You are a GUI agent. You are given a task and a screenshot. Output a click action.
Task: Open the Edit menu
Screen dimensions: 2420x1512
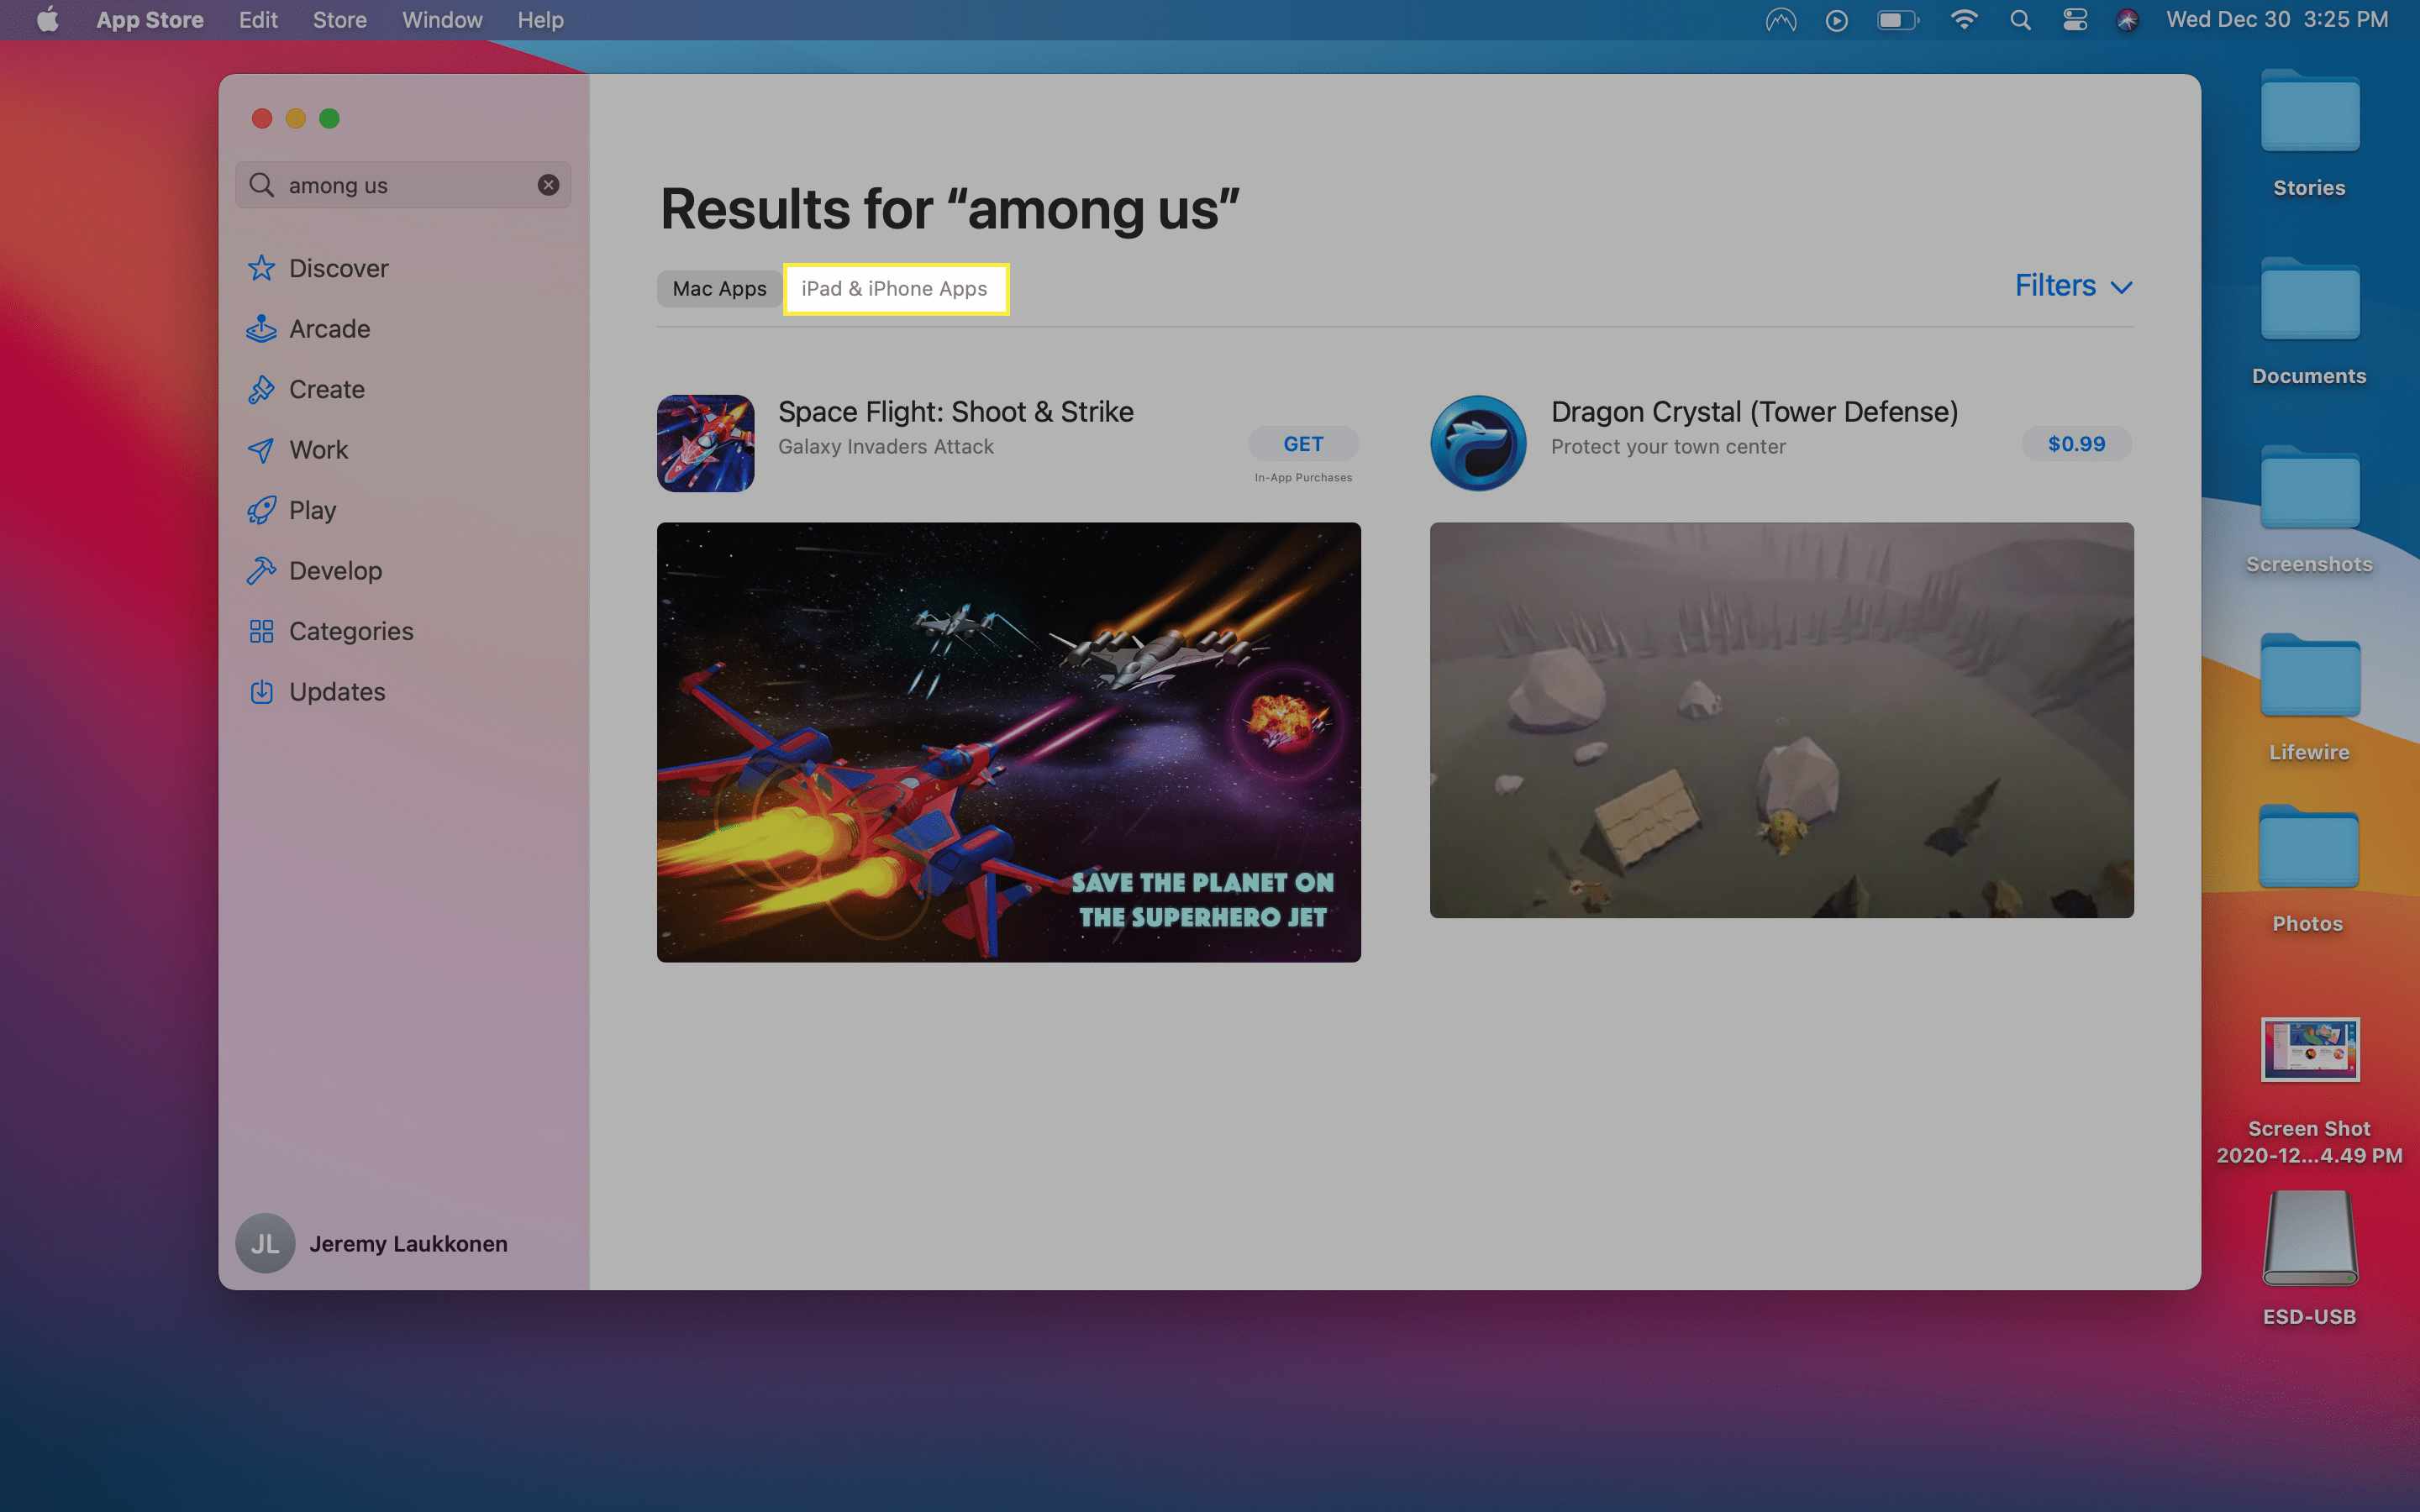[x=258, y=20]
